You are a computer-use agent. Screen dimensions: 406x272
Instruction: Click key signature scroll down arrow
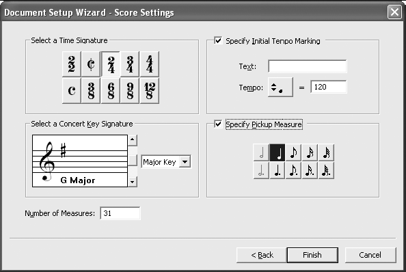point(133,181)
